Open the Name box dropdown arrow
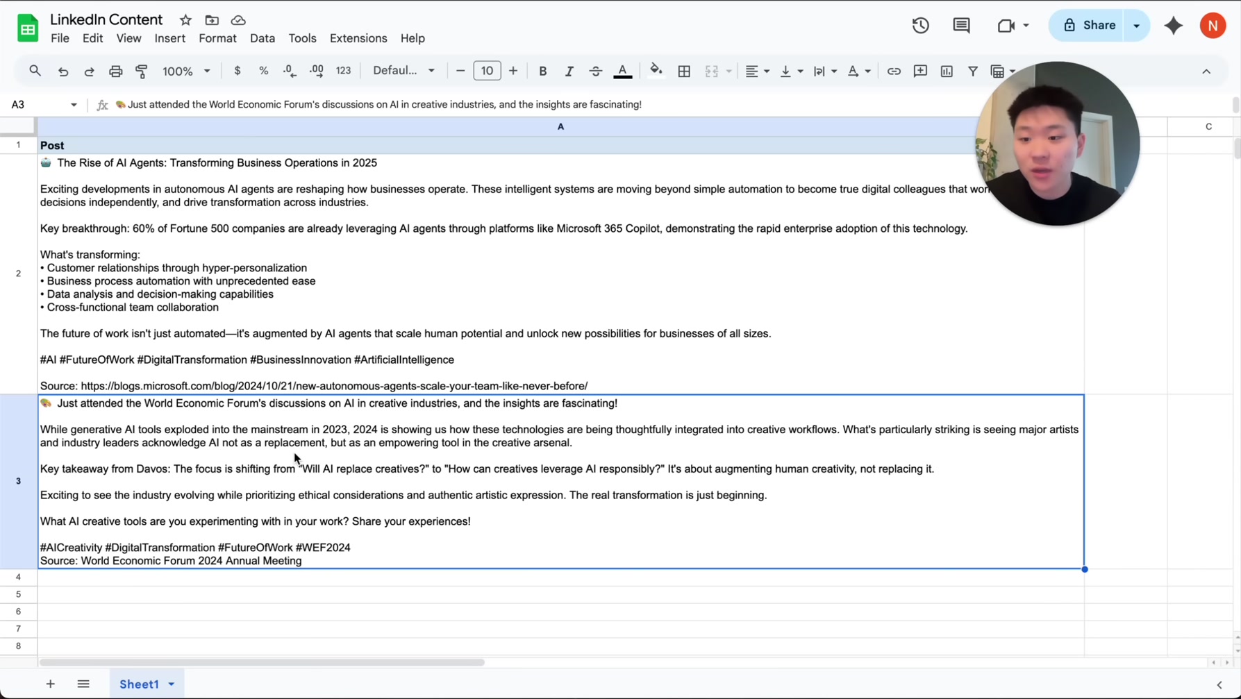The height and width of the screenshot is (699, 1241). 74,105
